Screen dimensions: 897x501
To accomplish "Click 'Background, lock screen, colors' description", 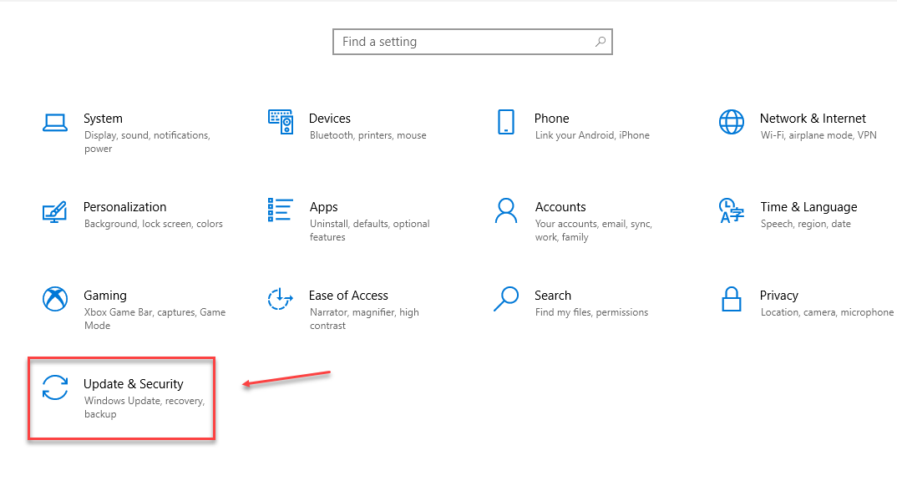I will click(x=154, y=224).
